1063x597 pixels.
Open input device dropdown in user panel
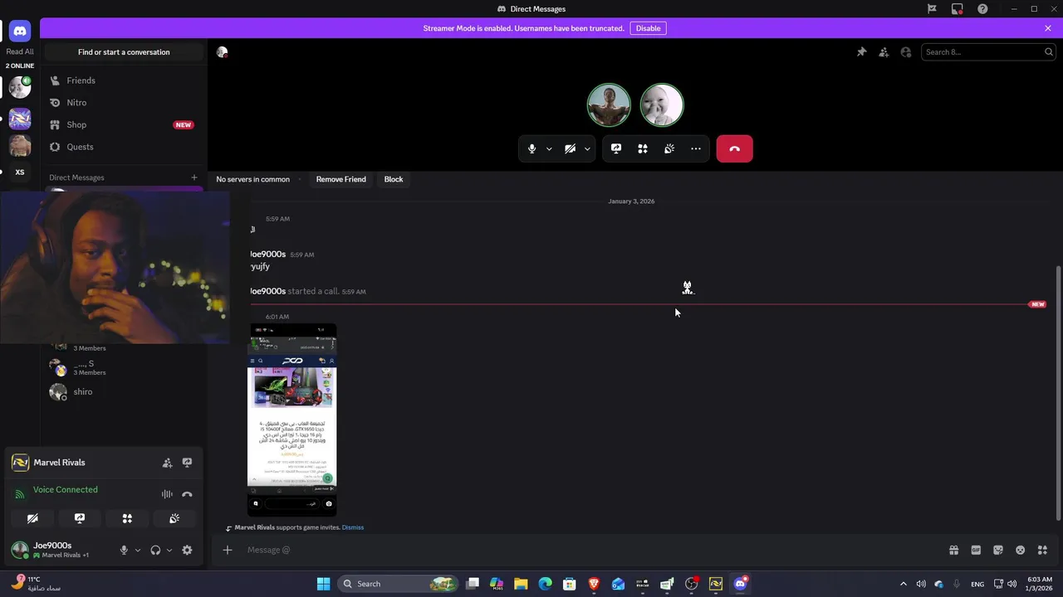point(138,551)
